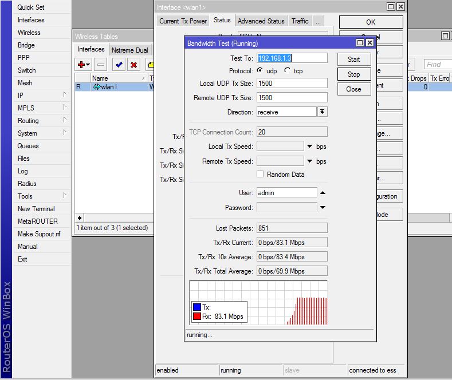Expand the Routing submenu
This screenshot has width=452, height=380.
click(65, 120)
